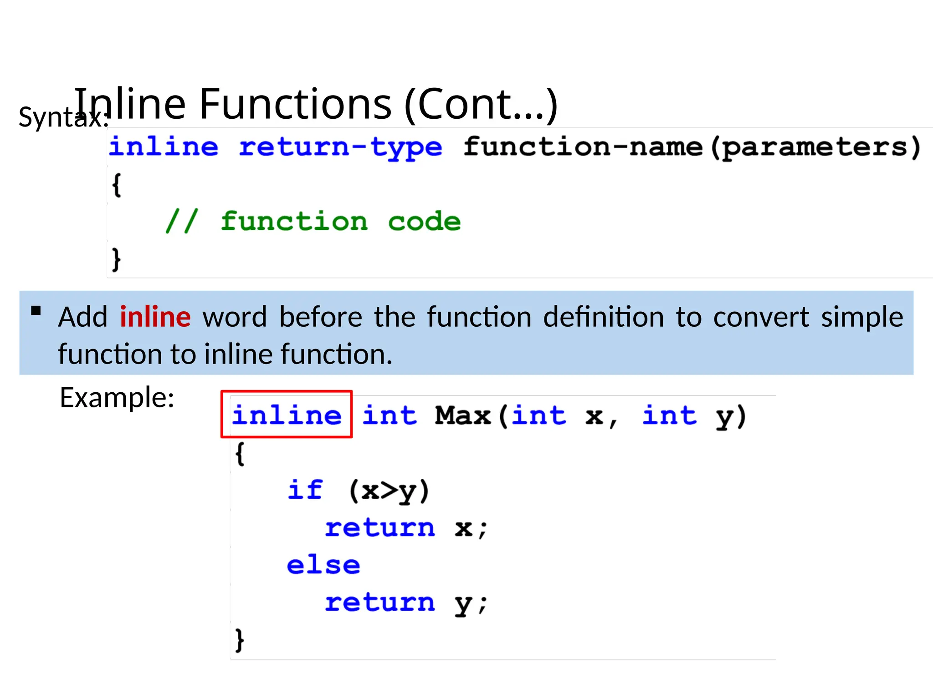Click the slide title 'Inline Functions (Cont...)'

tap(316, 104)
